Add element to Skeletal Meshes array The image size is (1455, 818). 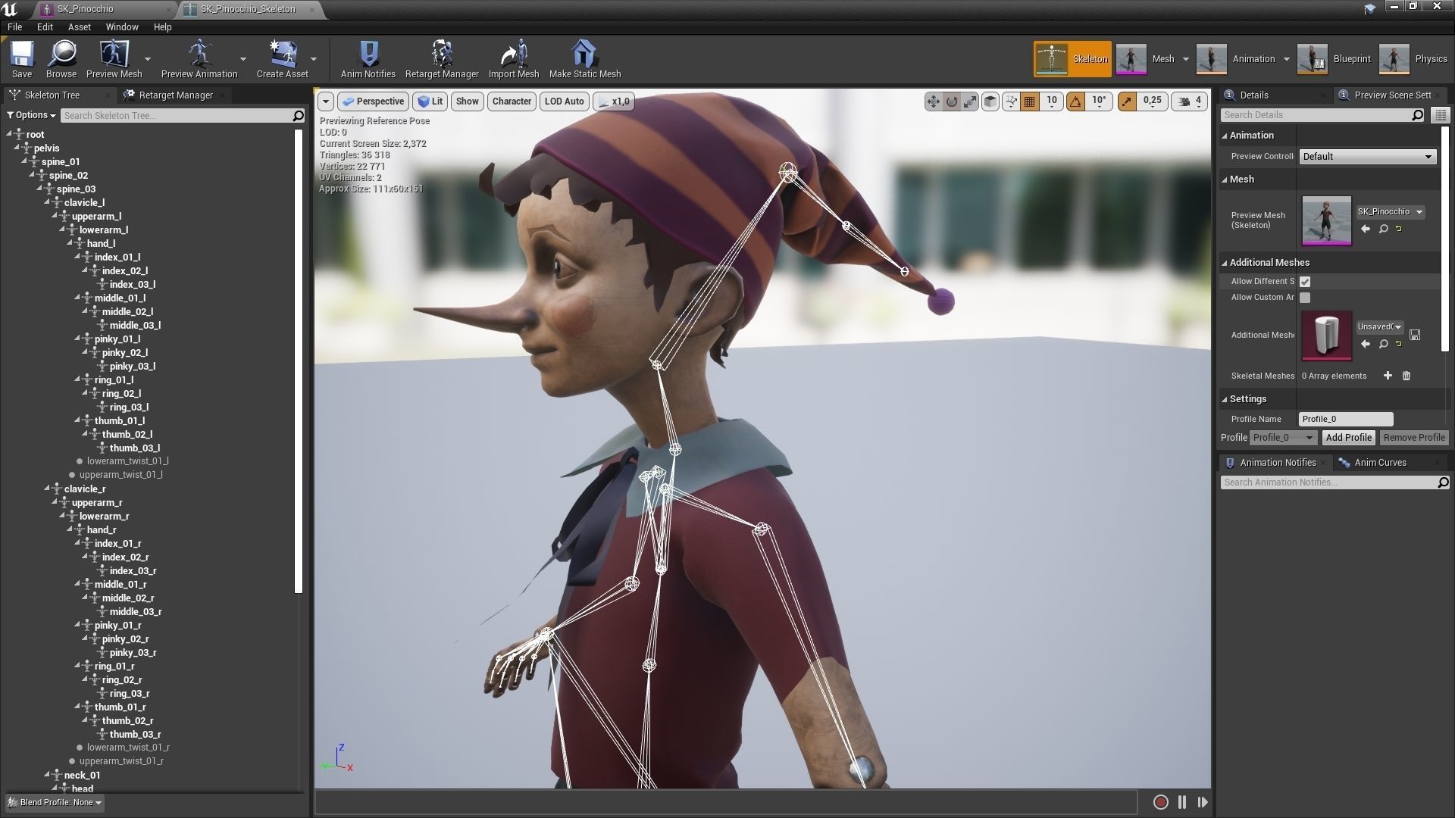pyautogui.click(x=1388, y=376)
